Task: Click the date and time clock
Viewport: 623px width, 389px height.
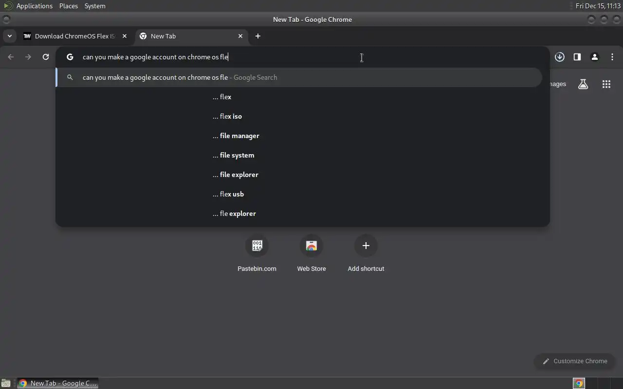Action: tap(598, 6)
